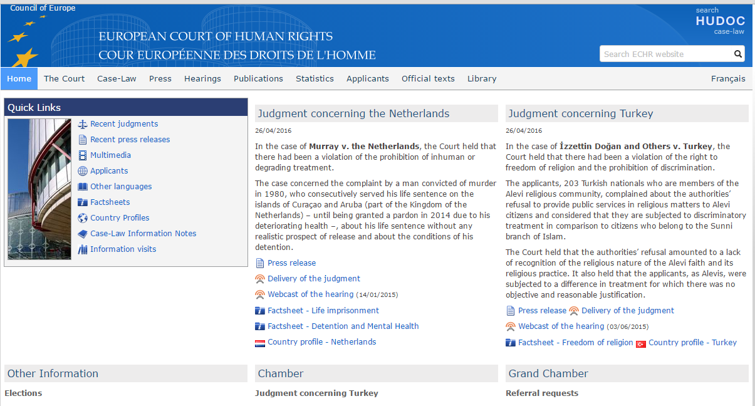
Task: Click the Elections text under Other Information
Action: [23, 393]
